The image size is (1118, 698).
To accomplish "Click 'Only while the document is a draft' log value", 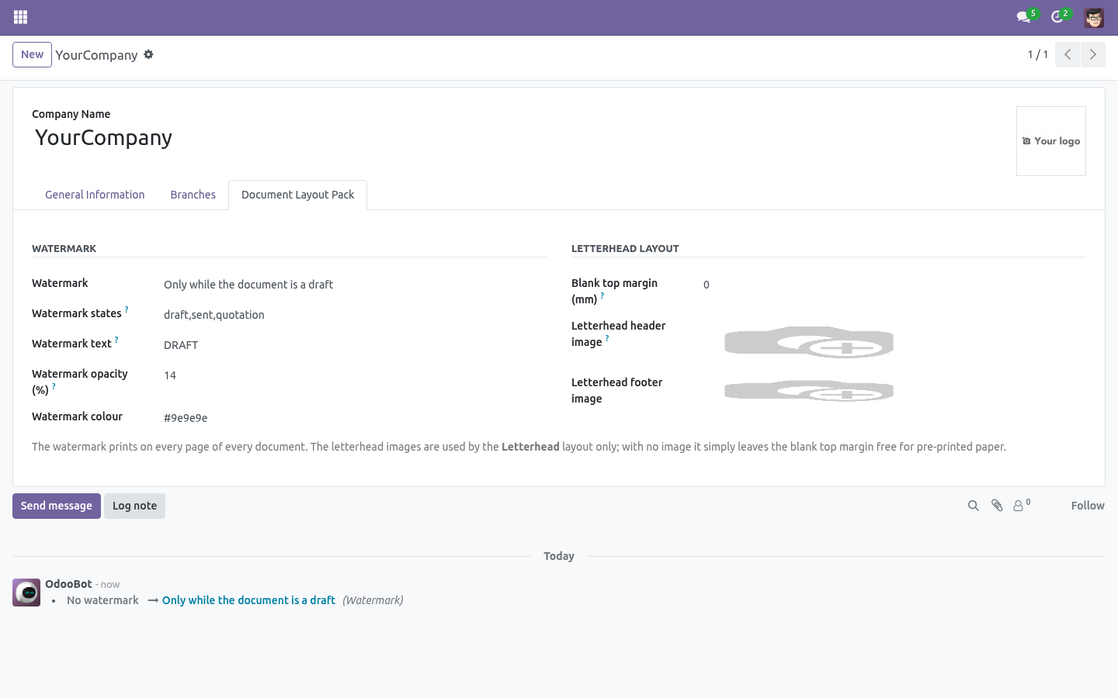I will pos(248,600).
